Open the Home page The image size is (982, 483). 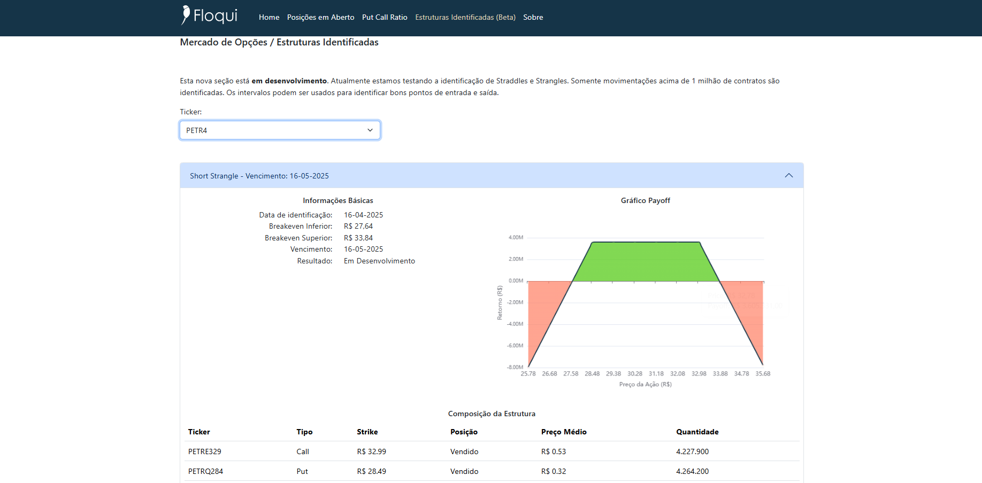(x=269, y=17)
